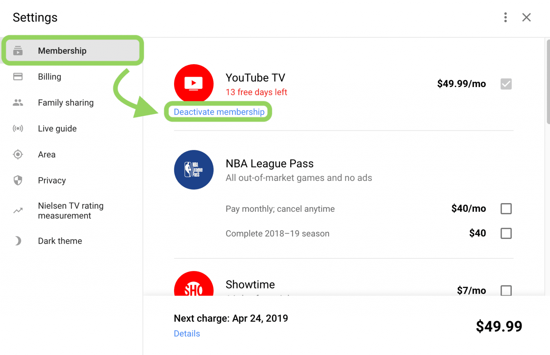
Task: Open Details for the next charge
Action: click(x=187, y=334)
